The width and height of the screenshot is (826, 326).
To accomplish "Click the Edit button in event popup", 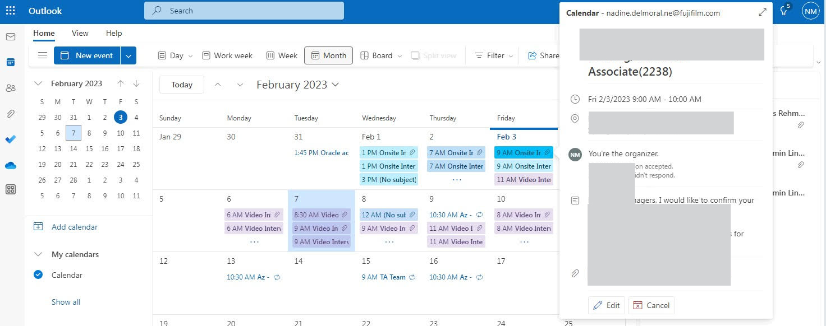I will point(607,305).
